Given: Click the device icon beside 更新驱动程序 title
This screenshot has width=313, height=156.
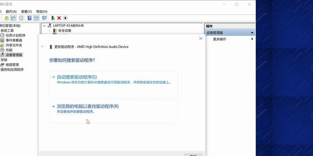Looking at the screenshot, I should pyautogui.click(x=51, y=47).
